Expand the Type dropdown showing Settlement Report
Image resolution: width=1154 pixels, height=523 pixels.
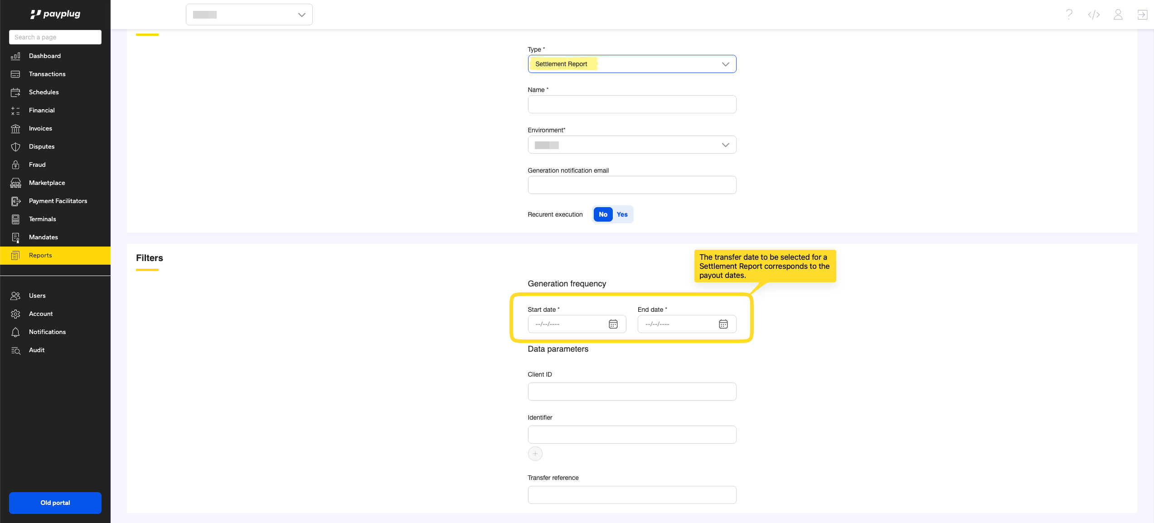[631, 64]
